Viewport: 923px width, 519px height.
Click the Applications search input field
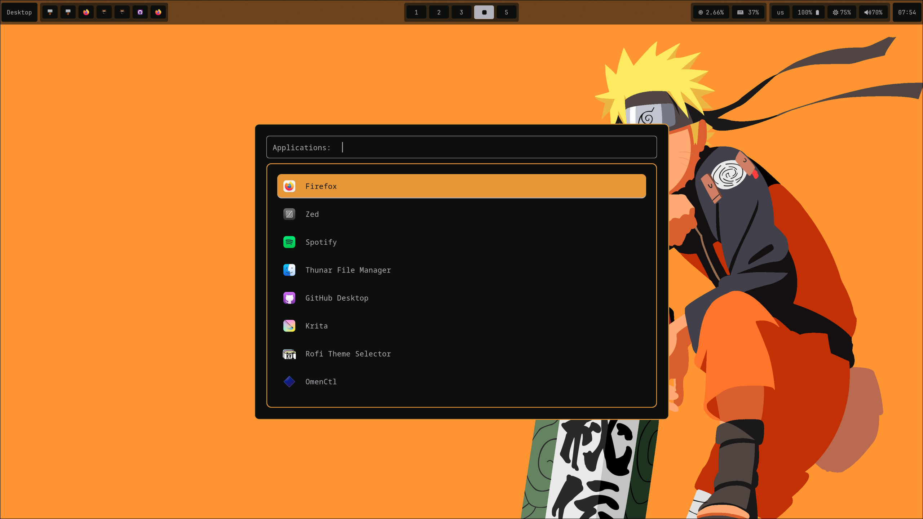coord(461,147)
